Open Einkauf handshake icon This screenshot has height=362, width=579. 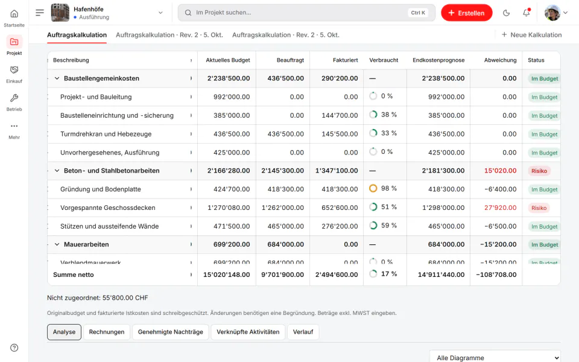pyautogui.click(x=14, y=70)
